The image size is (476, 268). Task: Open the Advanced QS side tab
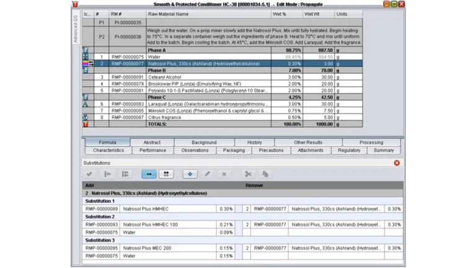76,27
